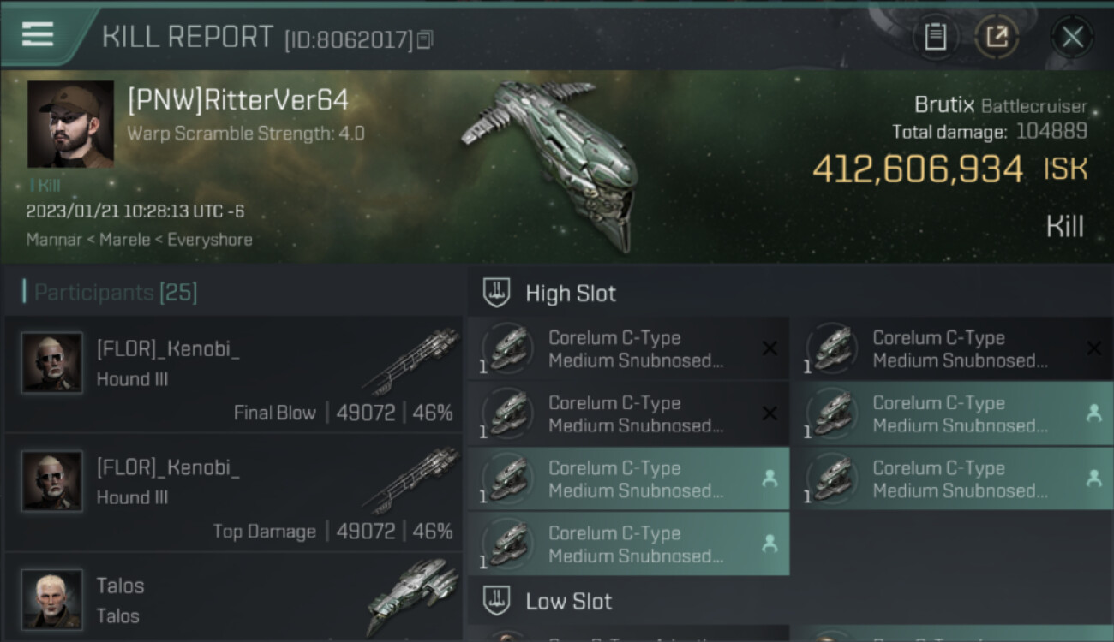The width and height of the screenshot is (1114, 642).
Task: Select first destroyed Corelum C-Type module
Action: click(629, 348)
